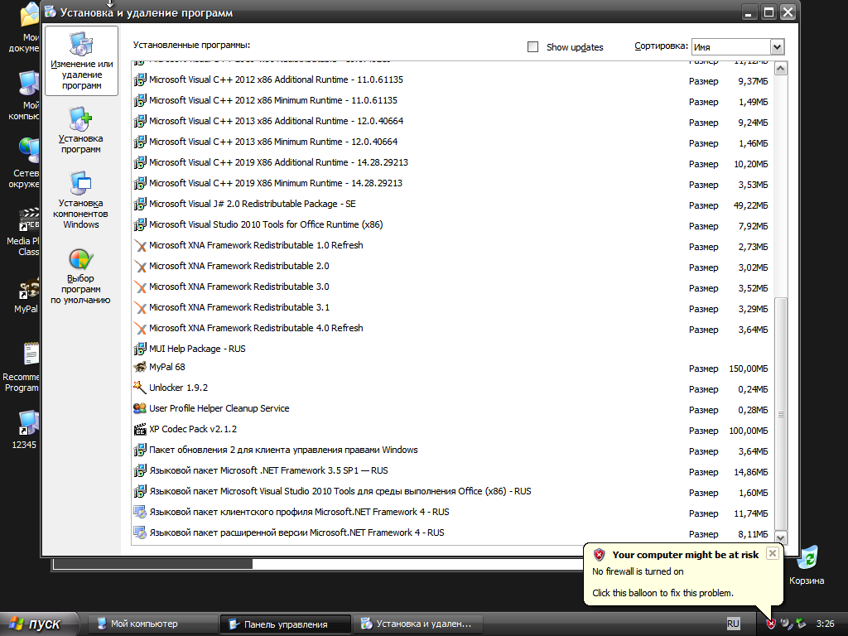Screen dimensions: 848x636
Task: Open the Recycle Bin (Корзина) desktop icon
Action: tap(807, 565)
